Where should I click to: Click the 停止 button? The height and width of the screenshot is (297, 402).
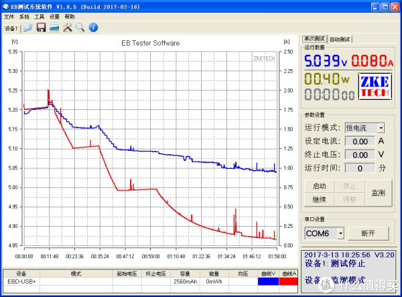click(x=350, y=186)
